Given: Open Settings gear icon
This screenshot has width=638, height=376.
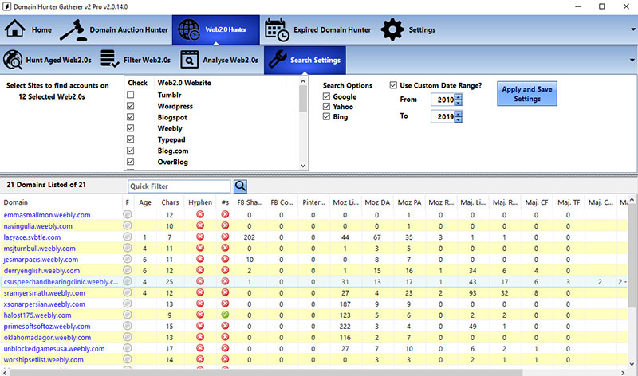Looking at the screenshot, I should (392, 30).
